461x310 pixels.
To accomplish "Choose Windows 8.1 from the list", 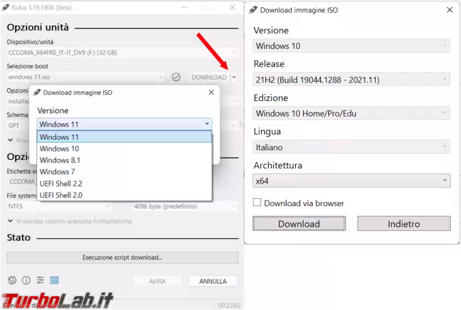I will pos(124,160).
